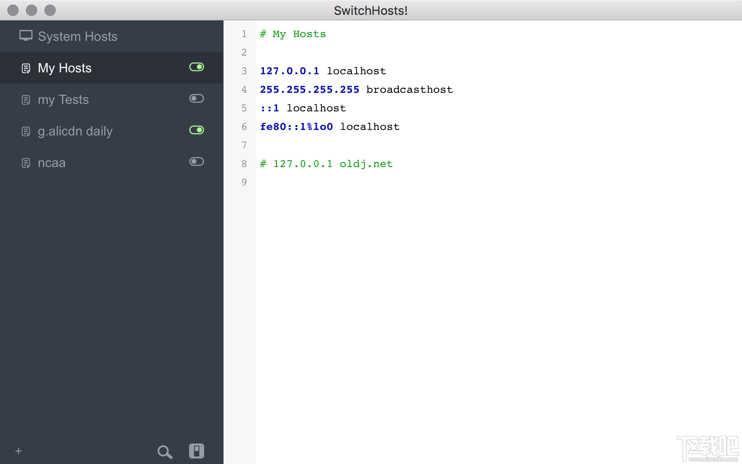Click the switch-mode icon at bottom of sidebar

coord(197,450)
